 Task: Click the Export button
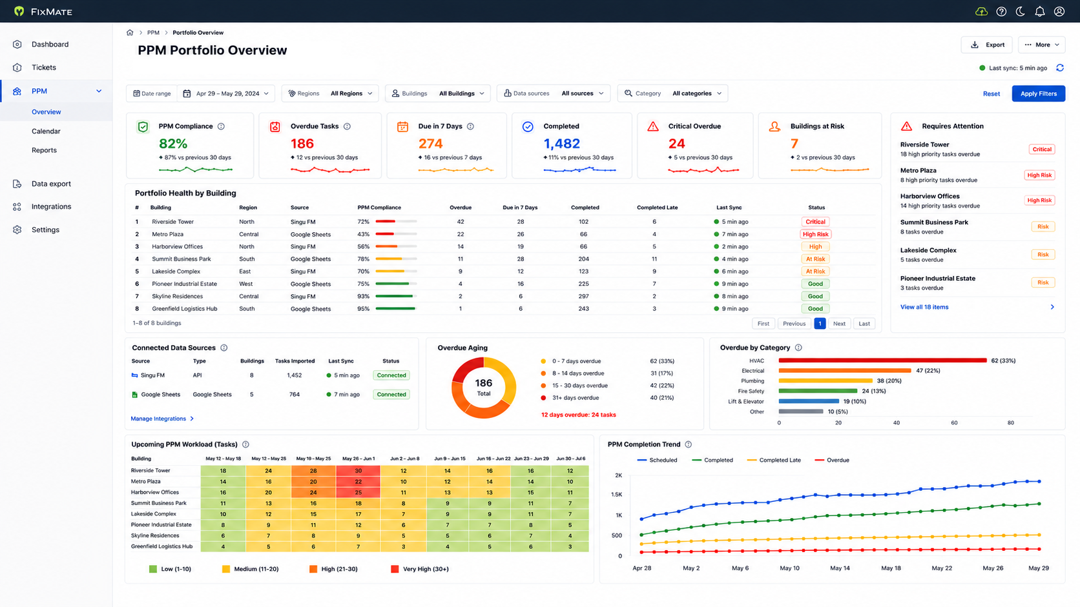pyautogui.click(x=987, y=45)
